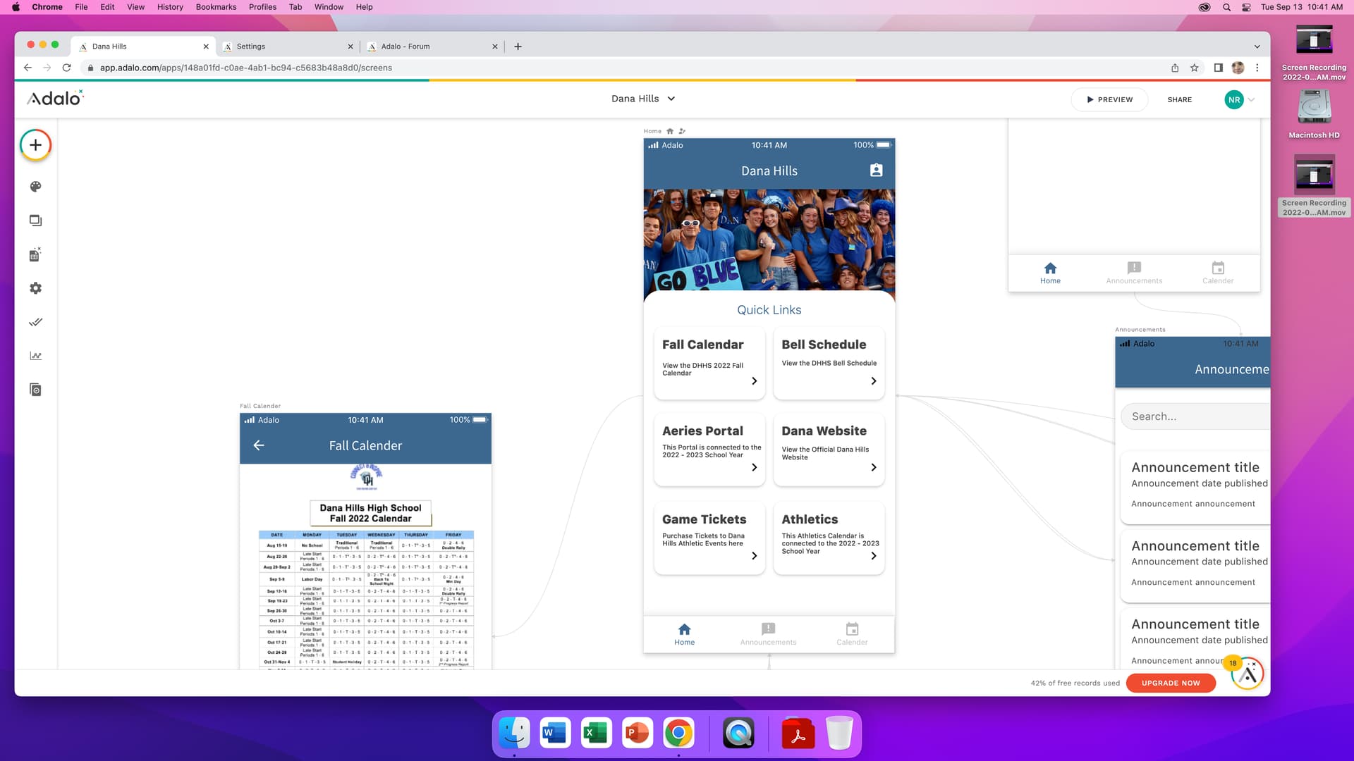Click the Announcements Search field

coord(1195,416)
